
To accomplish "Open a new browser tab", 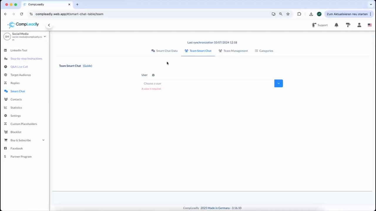I will (x=77, y=4).
